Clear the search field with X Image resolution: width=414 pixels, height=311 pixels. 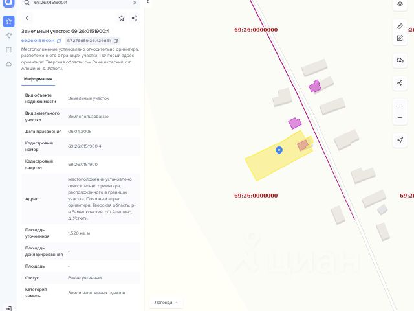point(135,3)
